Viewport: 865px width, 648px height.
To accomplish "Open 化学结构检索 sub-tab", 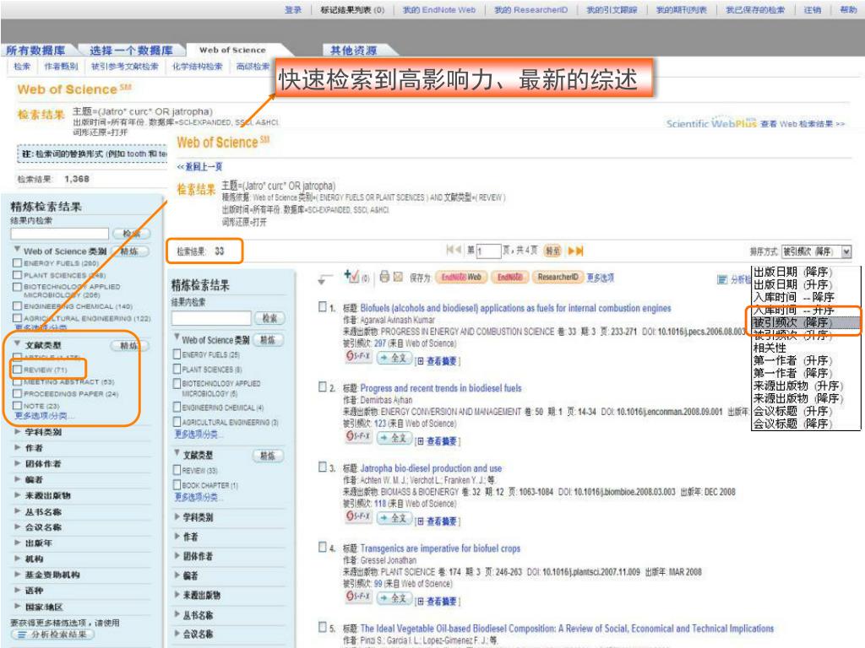I will 197,66.
